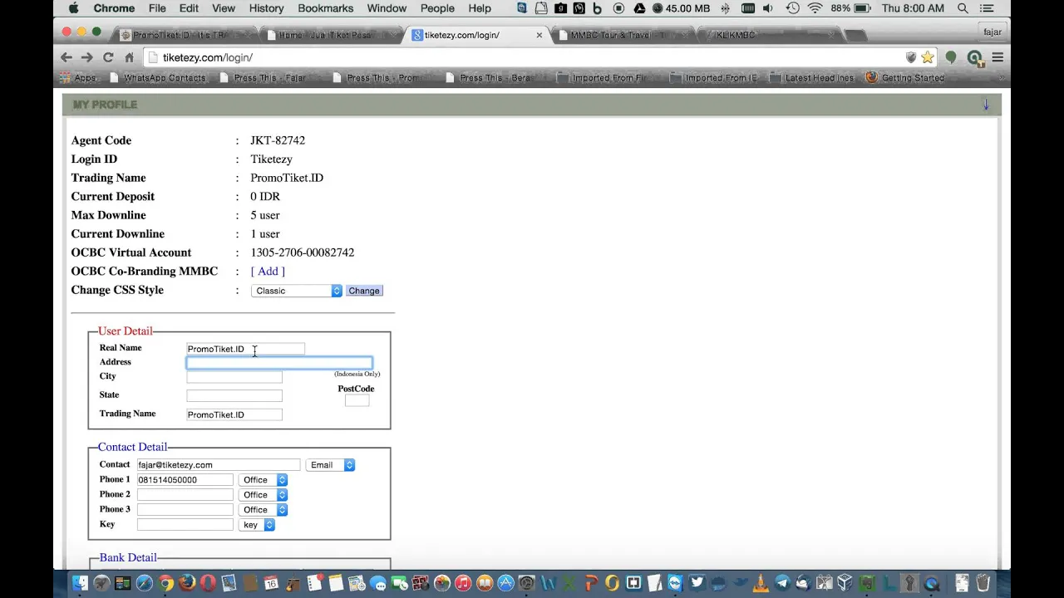
Task: Click the Contact email input field
Action: pos(219,465)
